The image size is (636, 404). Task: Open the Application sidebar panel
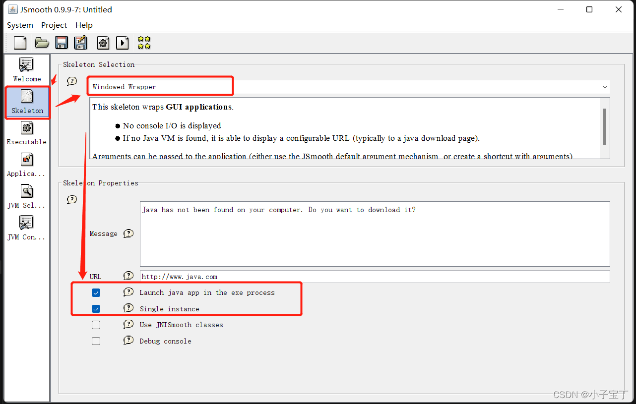point(27,165)
